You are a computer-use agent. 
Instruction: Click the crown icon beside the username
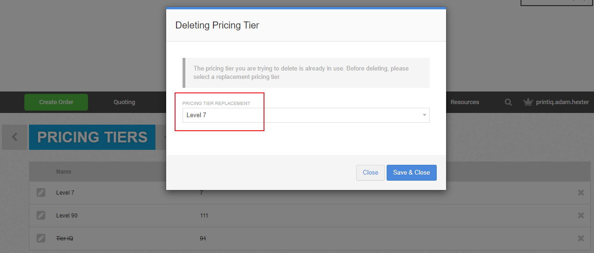point(528,102)
